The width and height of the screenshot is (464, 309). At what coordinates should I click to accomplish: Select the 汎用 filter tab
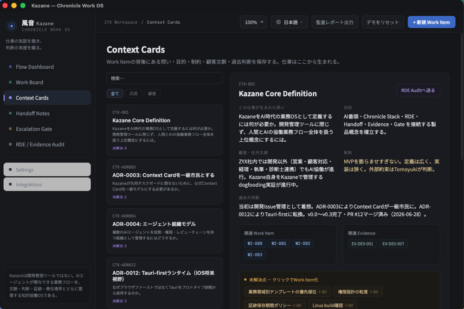134,93
